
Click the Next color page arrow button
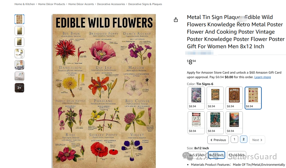[257, 140]
